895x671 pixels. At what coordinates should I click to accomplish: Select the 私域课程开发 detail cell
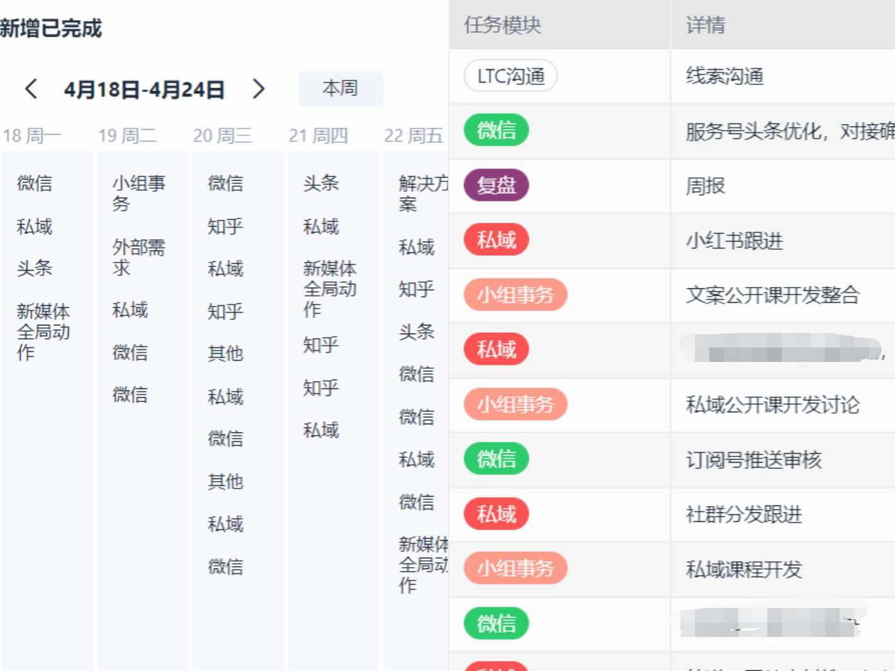click(783, 569)
